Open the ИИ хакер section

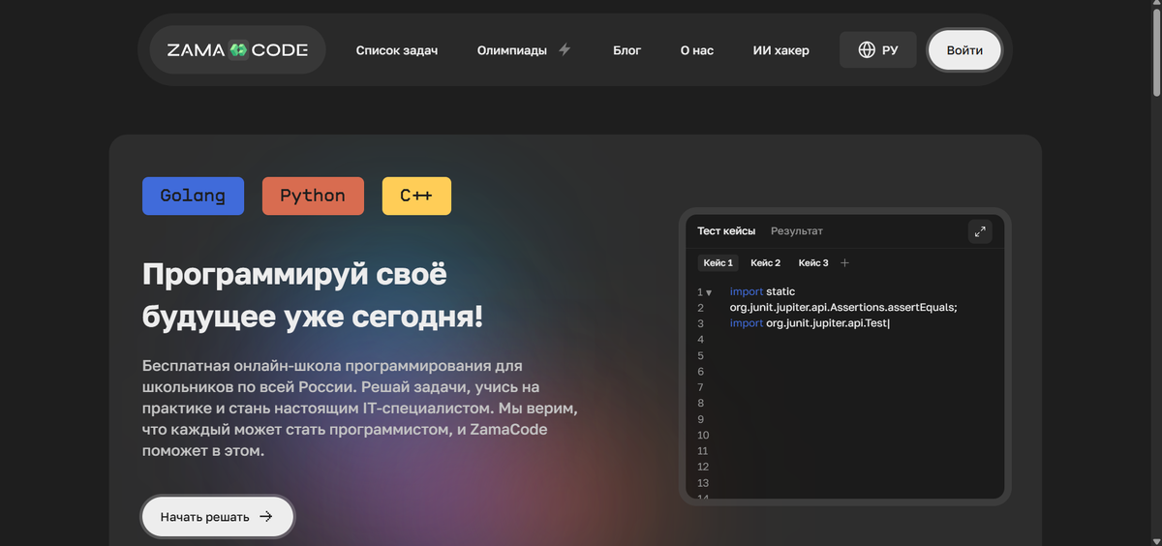pos(781,50)
